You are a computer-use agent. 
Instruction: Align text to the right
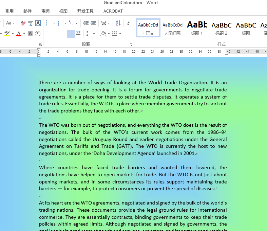(x=63, y=34)
